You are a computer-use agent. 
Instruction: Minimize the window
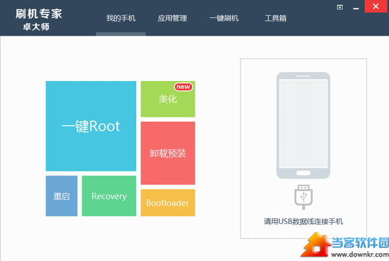(x=356, y=8)
